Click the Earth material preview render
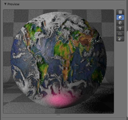This screenshot has height=120, width=128. coord(58,62)
